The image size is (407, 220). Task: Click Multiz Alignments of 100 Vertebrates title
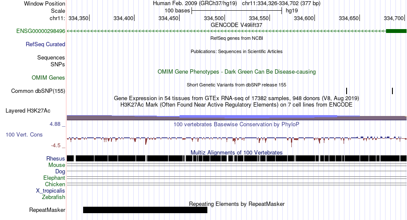(x=236, y=152)
